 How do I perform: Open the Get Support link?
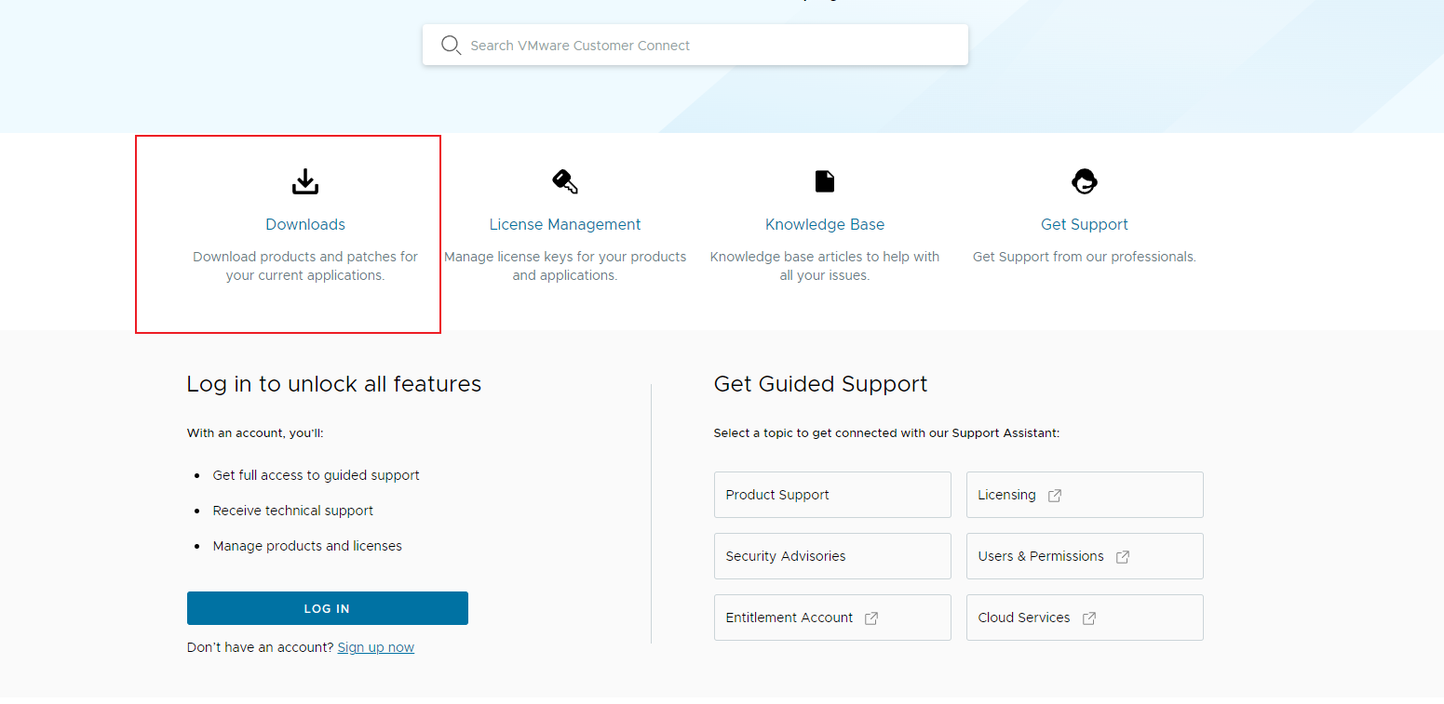[1085, 224]
